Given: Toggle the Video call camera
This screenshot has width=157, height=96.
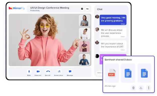Looking at the screenshot, I should point(38,72).
